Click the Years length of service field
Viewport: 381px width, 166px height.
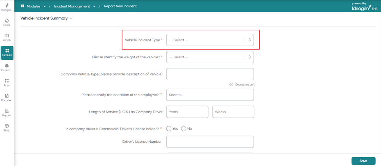(187, 112)
